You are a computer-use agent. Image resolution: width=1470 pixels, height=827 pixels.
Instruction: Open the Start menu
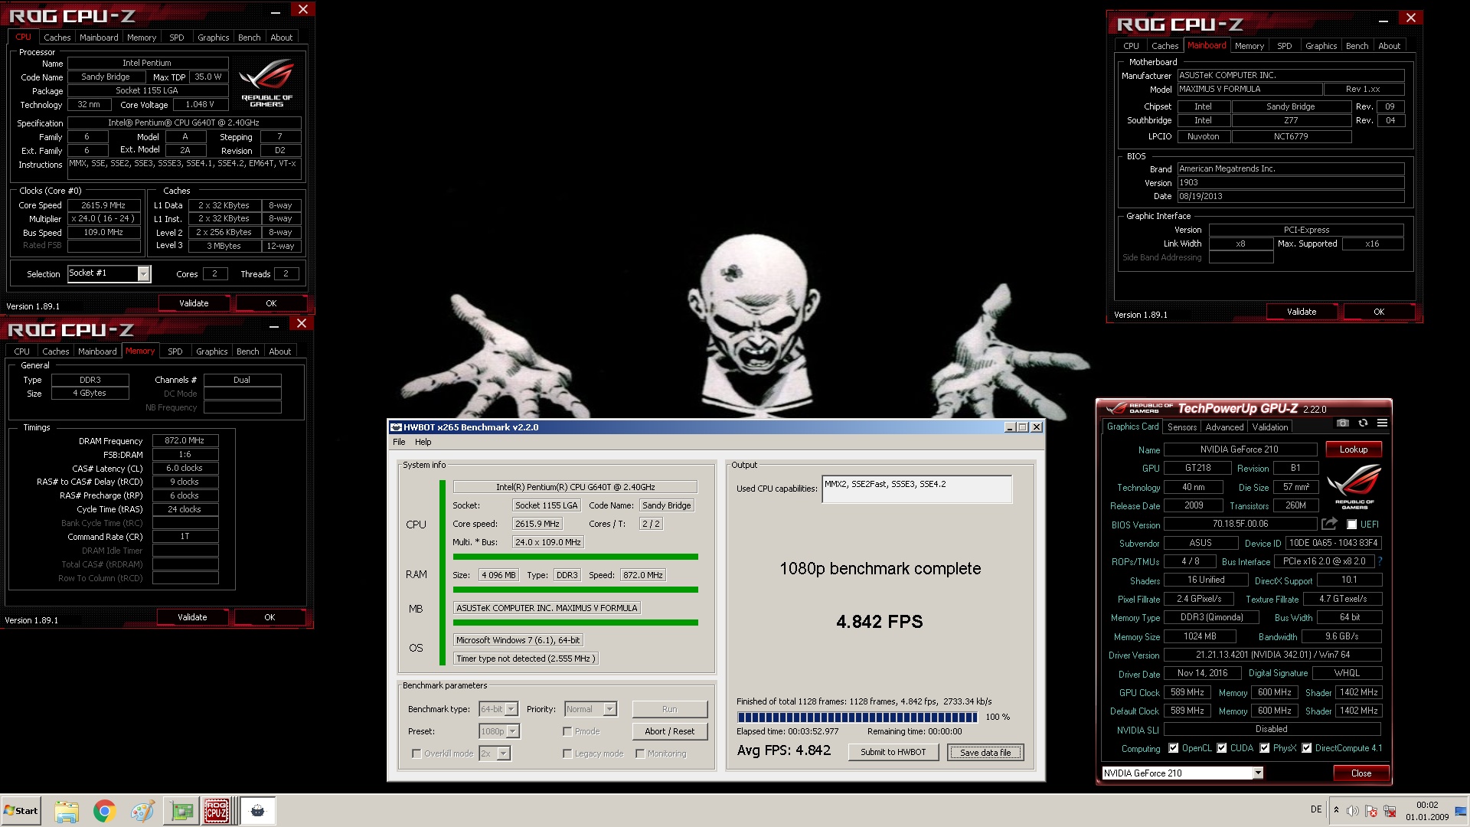(x=21, y=811)
